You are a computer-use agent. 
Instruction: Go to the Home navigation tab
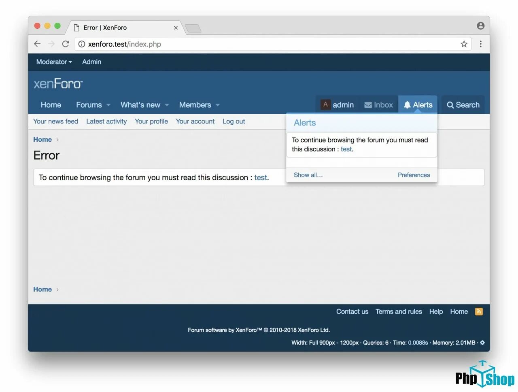pos(51,105)
